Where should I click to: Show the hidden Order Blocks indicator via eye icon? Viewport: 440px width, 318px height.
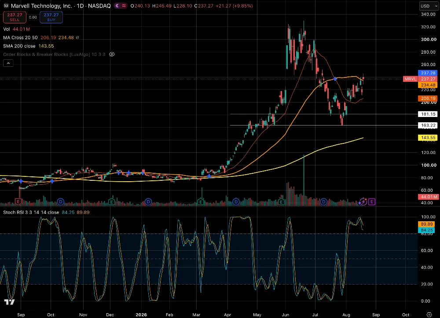coord(112,55)
